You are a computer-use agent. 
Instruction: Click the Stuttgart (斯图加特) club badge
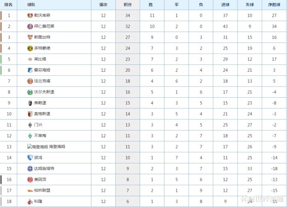tap(30, 37)
